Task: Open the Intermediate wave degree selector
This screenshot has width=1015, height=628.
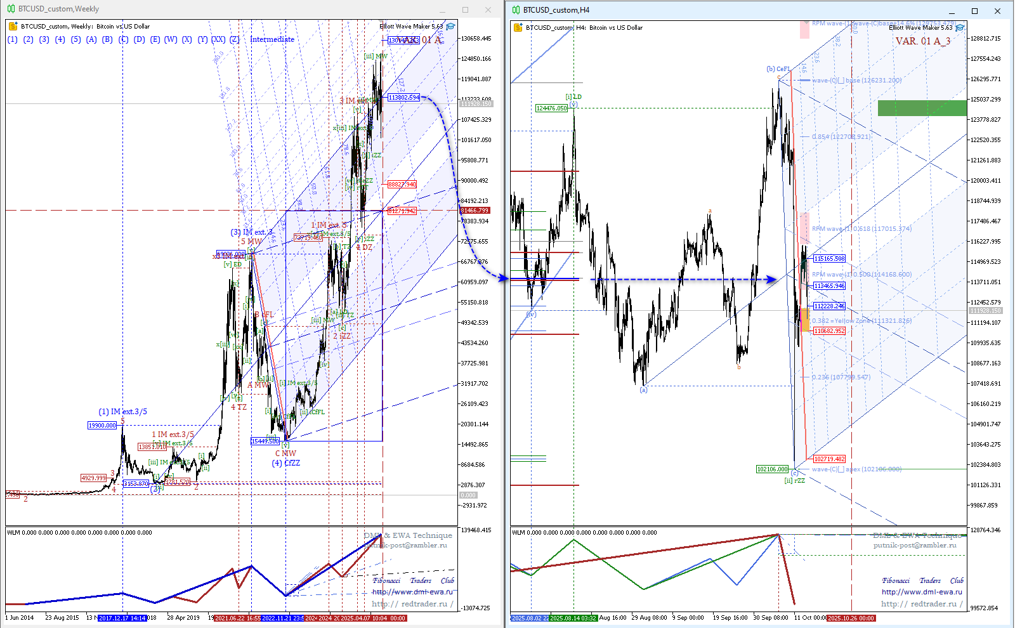Action: tap(272, 39)
